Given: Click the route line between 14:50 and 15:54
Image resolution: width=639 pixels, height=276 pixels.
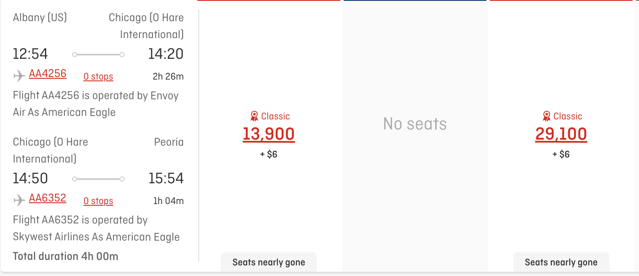Looking at the screenshot, I should (98, 179).
